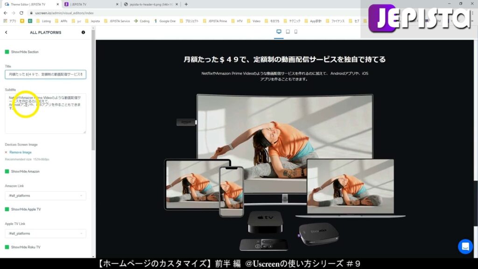Switch preview to tablet view icon
The image size is (478, 269).
pos(288,32)
